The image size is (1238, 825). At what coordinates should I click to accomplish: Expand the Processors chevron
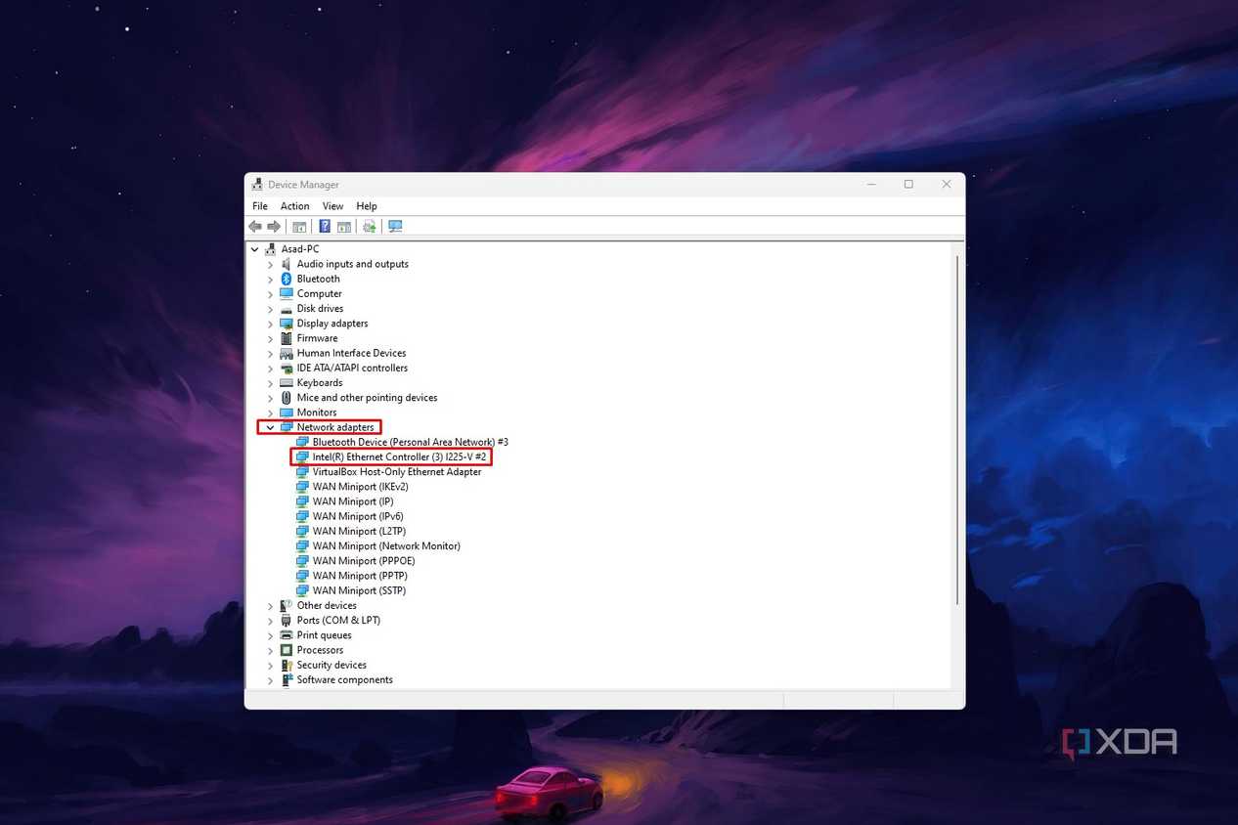point(271,650)
